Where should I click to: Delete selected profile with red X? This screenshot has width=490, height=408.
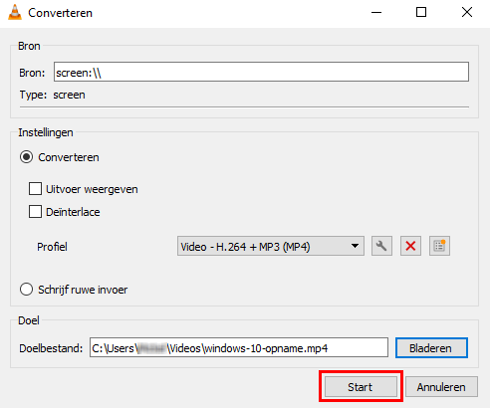(x=410, y=246)
